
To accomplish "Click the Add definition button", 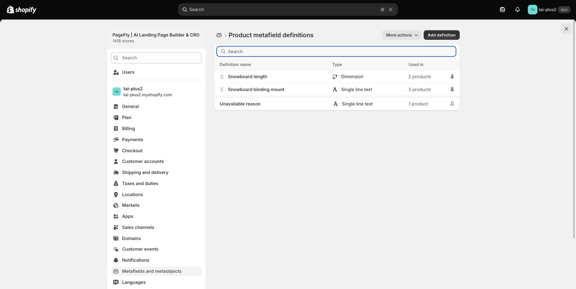I will (441, 35).
